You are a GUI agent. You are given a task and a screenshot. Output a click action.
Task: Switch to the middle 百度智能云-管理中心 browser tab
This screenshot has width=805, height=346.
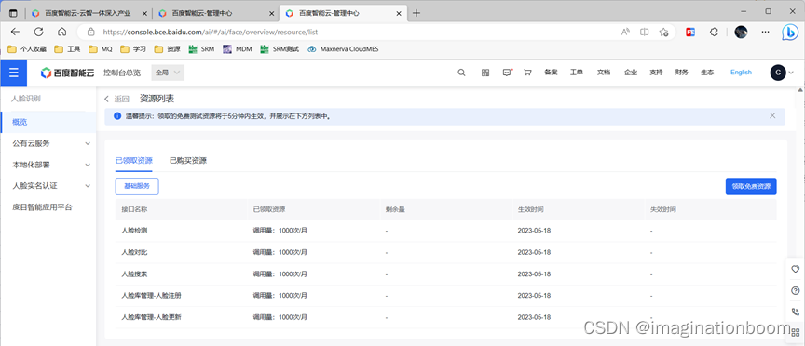click(x=215, y=13)
